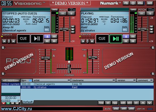Open the comment column dropdown
156x112 pixels.
151,80
